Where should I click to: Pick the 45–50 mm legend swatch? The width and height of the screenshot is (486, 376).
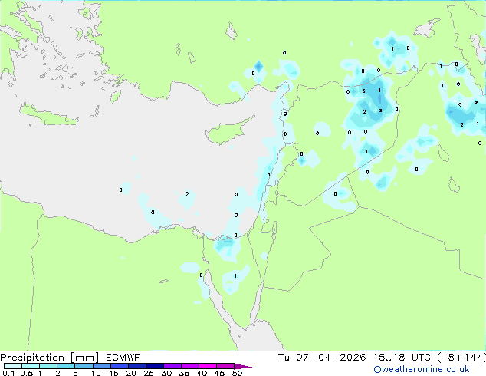point(225,366)
